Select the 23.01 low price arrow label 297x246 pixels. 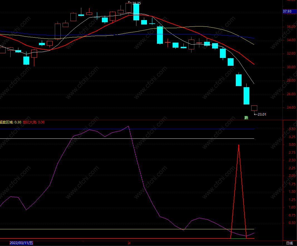260,114
